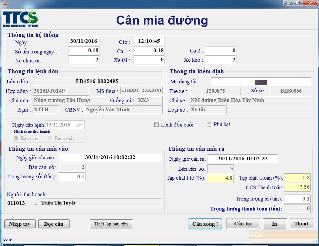319x246 pixels.
Task: Enable the Phủ bạt checkbox
Action: coord(209,124)
